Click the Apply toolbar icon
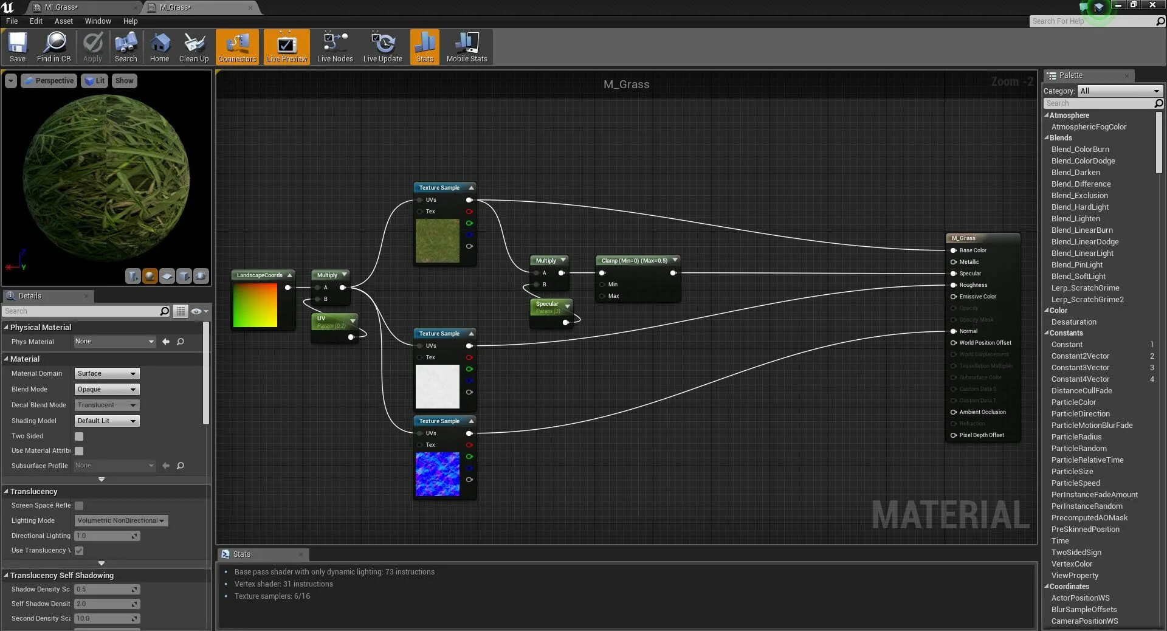This screenshot has height=631, width=1167. 92,47
